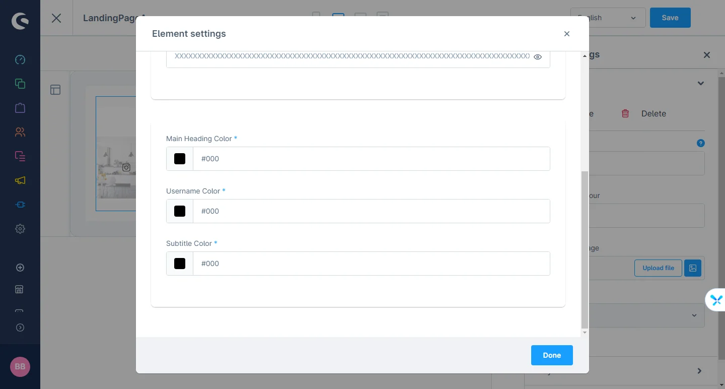The height and width of the screenshot is (389, 725).
Task: Open media library icon beside Upload file
Action: (693, 268)
